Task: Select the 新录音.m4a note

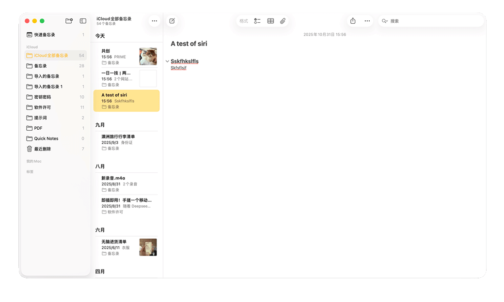Action: pos(113,178)
